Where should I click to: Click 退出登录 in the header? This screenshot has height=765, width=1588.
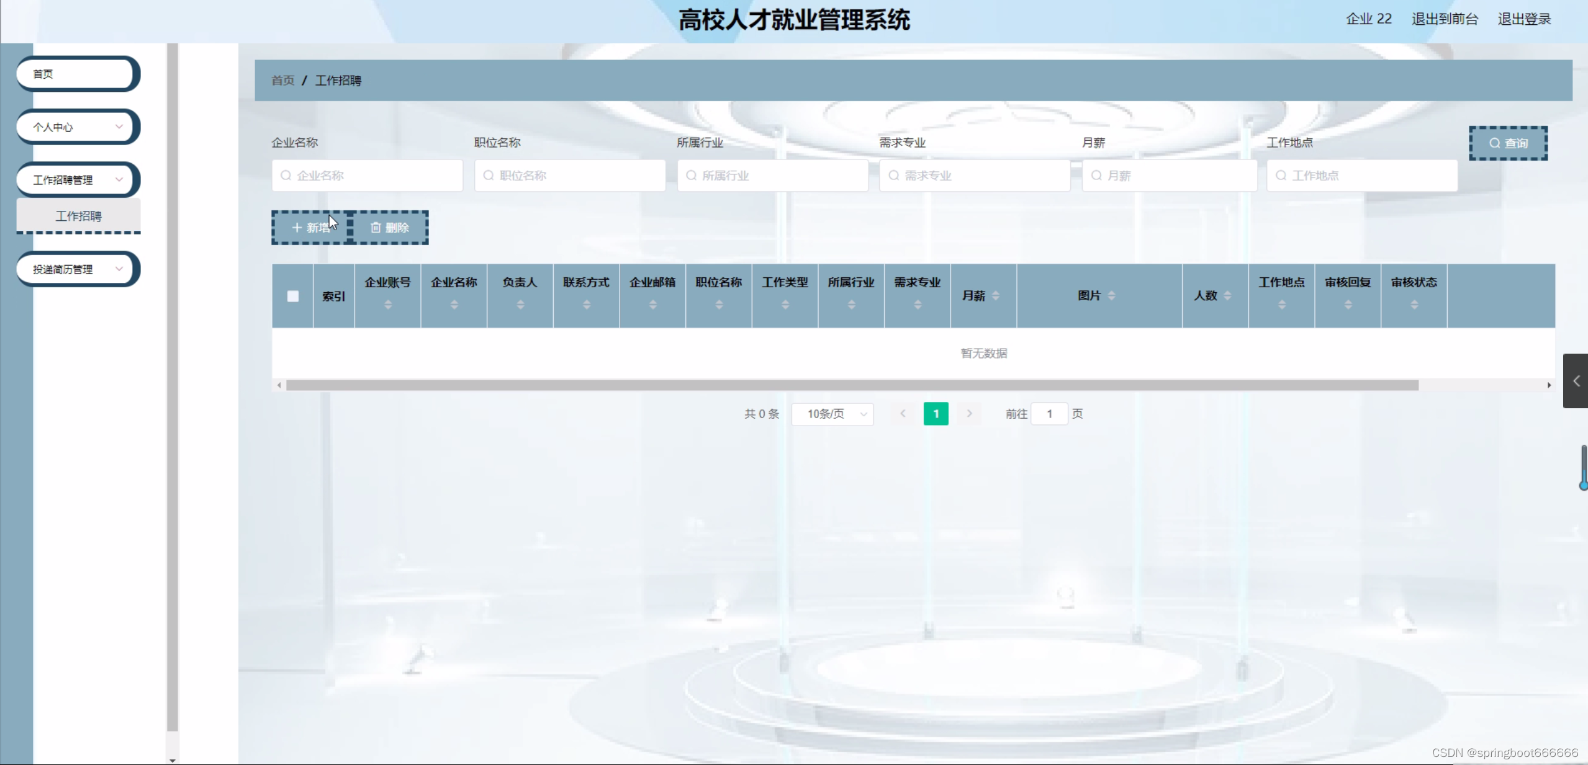1524,19
